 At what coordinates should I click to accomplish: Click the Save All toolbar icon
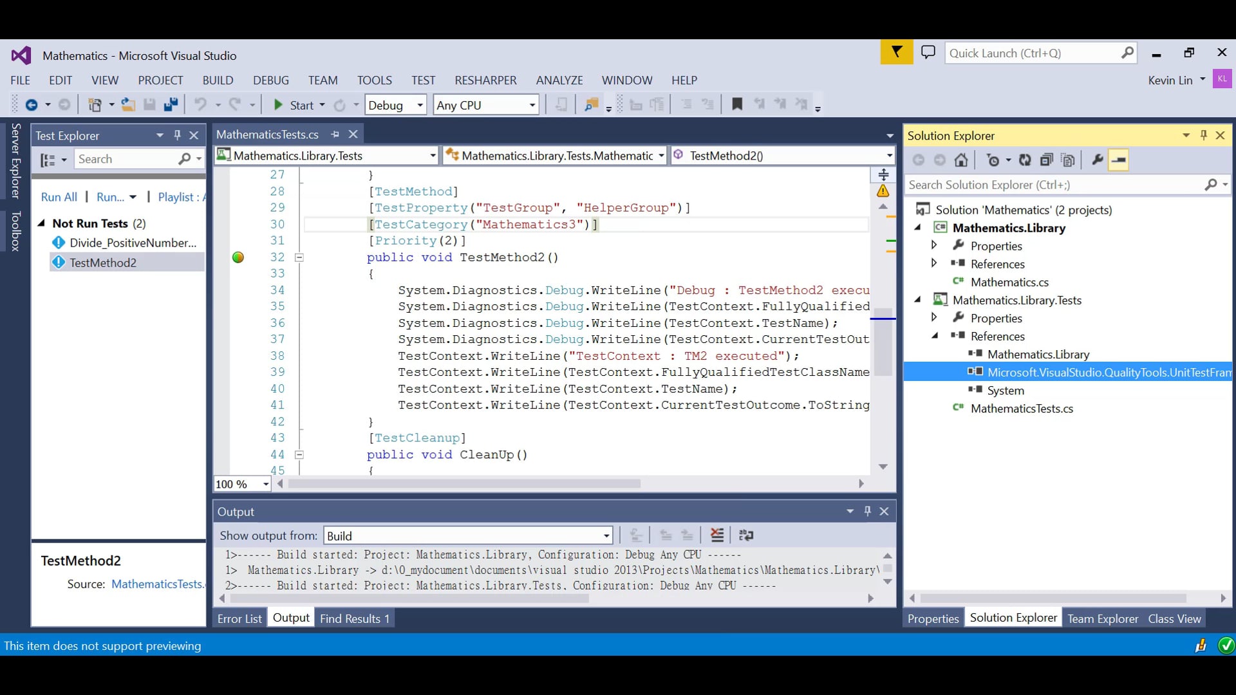(x=171, y=105)
